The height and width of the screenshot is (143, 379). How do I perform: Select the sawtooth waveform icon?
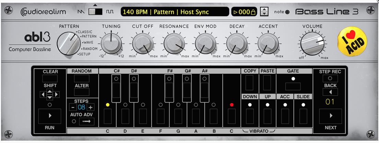(81, 12)
